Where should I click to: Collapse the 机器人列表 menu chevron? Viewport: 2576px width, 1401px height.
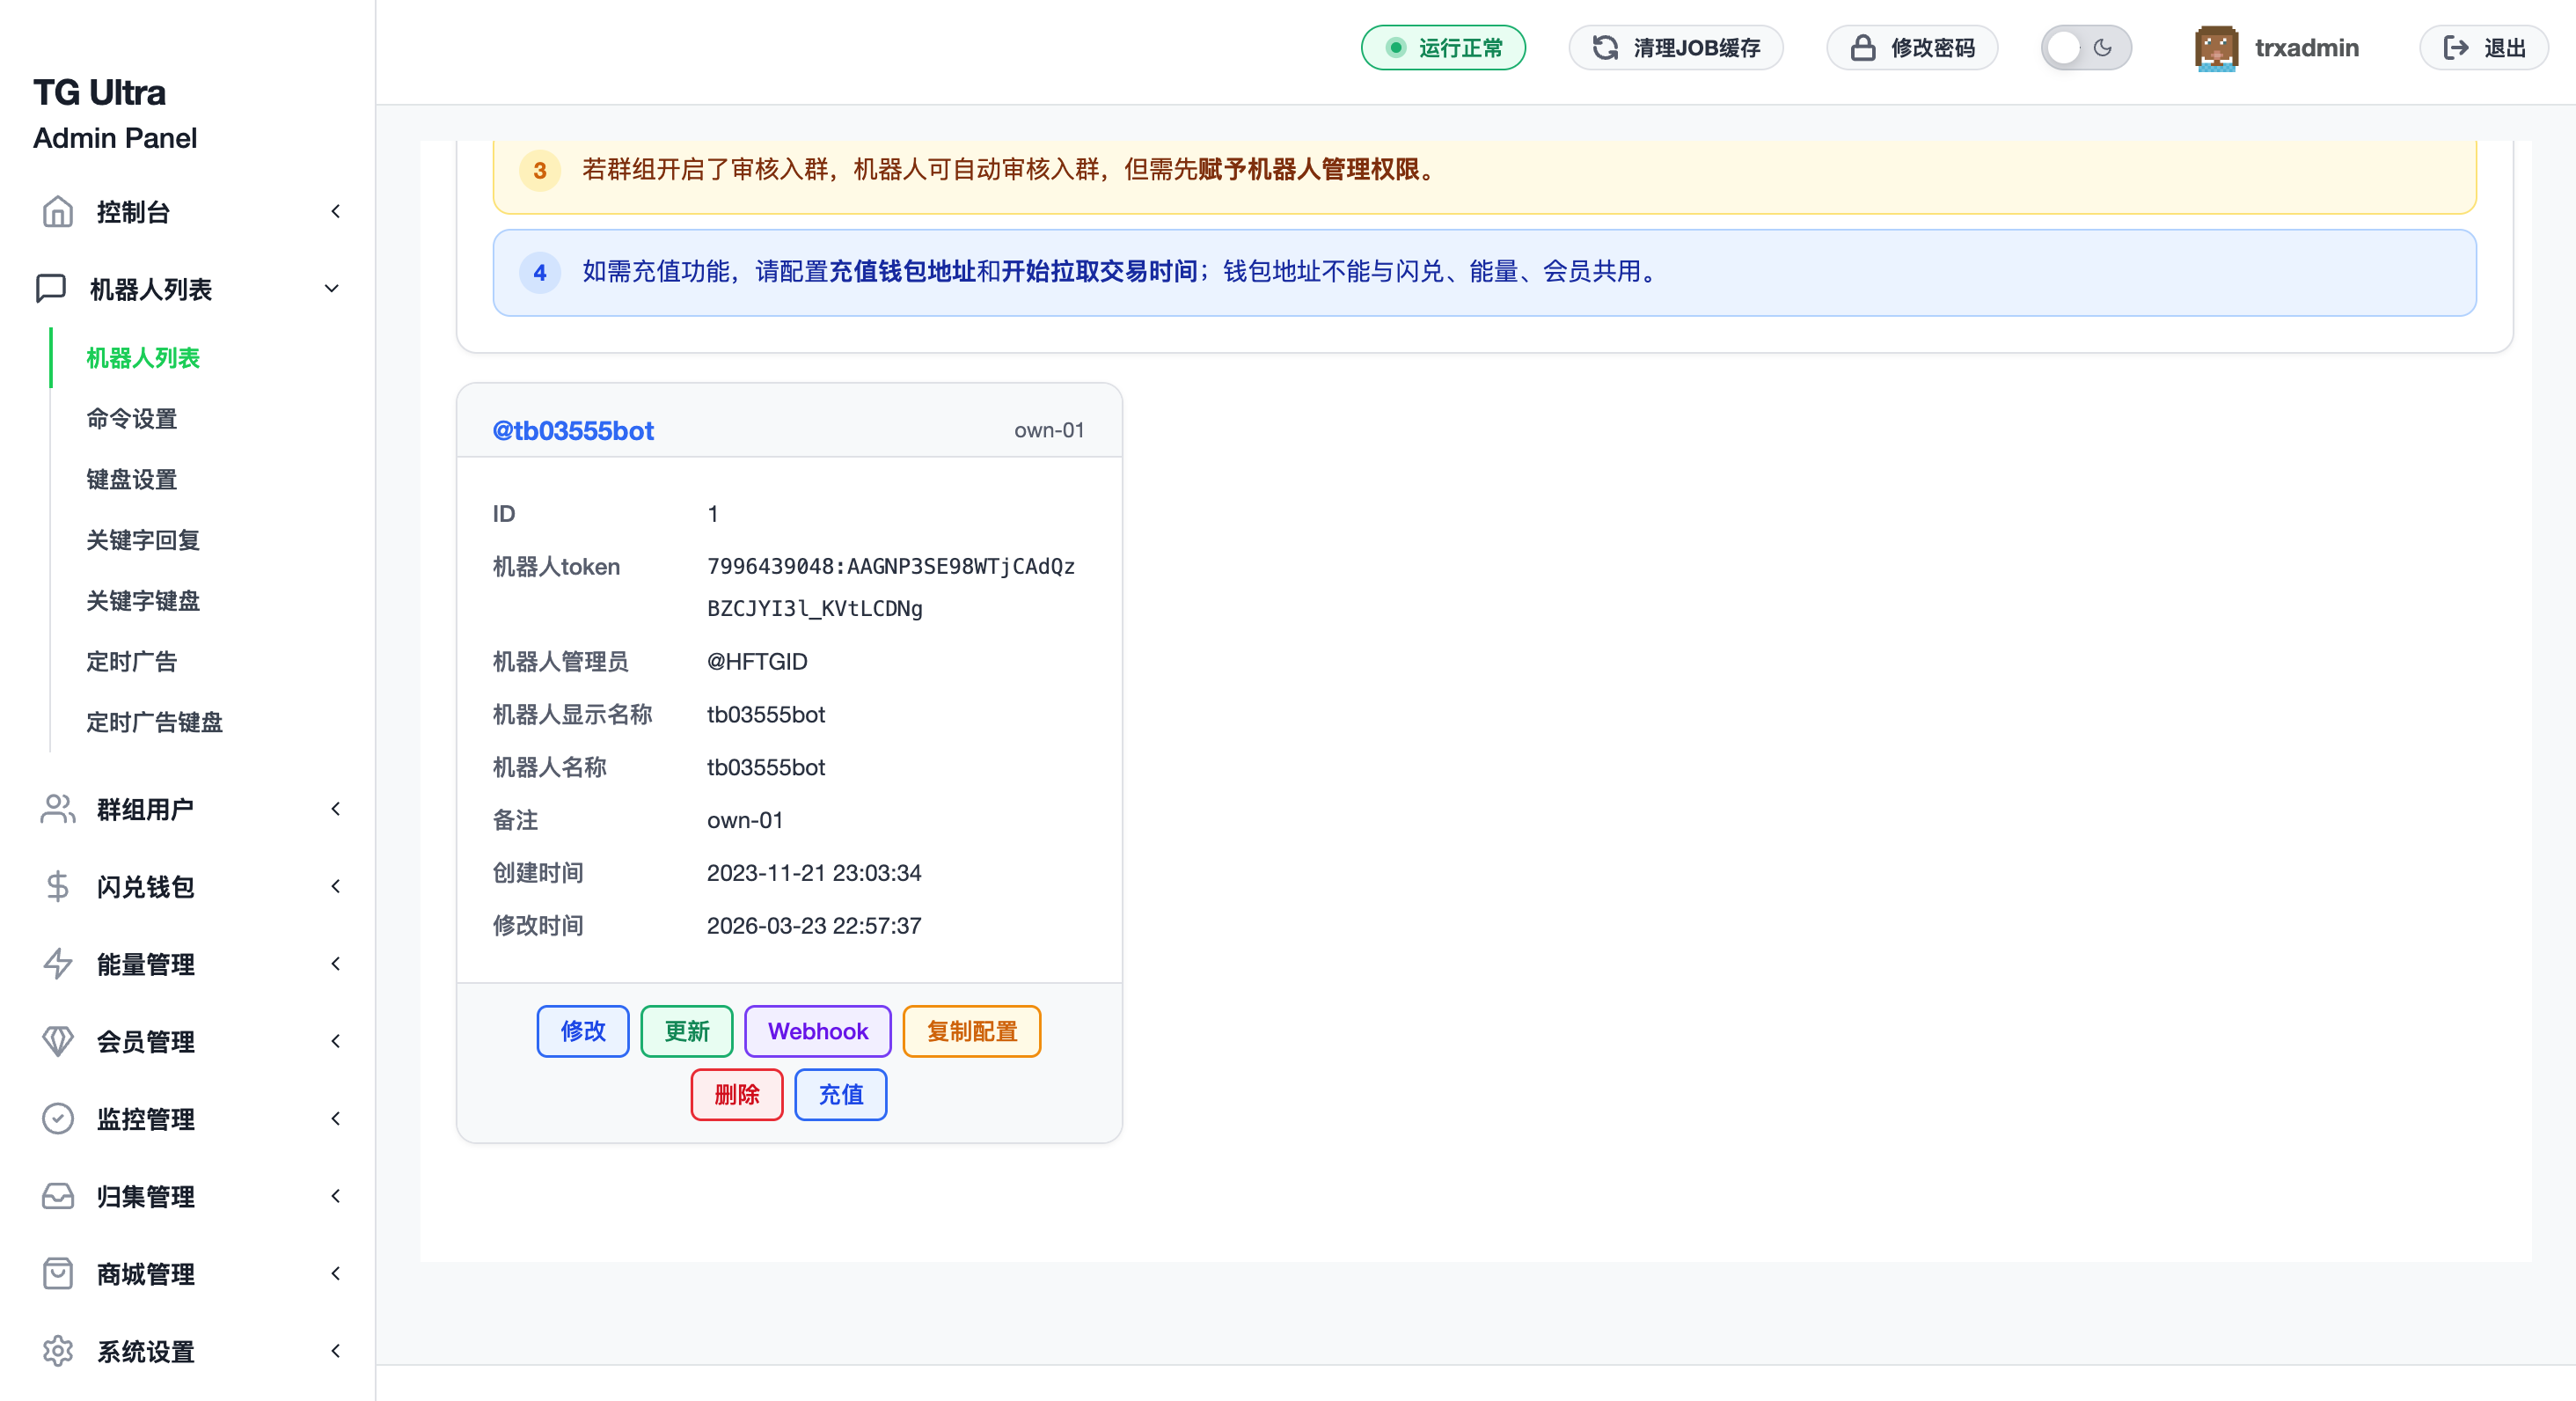pyautogui.click(x=332, y=288)
